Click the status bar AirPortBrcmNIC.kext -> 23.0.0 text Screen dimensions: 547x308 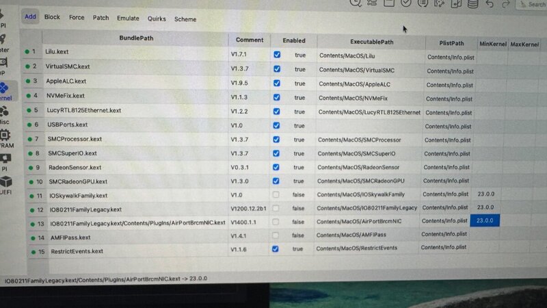[x=106, y=279]
